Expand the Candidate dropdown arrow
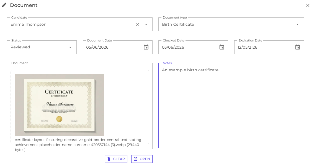The width and height of the screenshot is (314, 167). [x=146, y=24]
